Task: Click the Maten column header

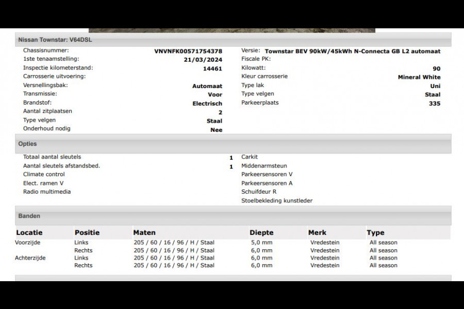Action: 144,233
